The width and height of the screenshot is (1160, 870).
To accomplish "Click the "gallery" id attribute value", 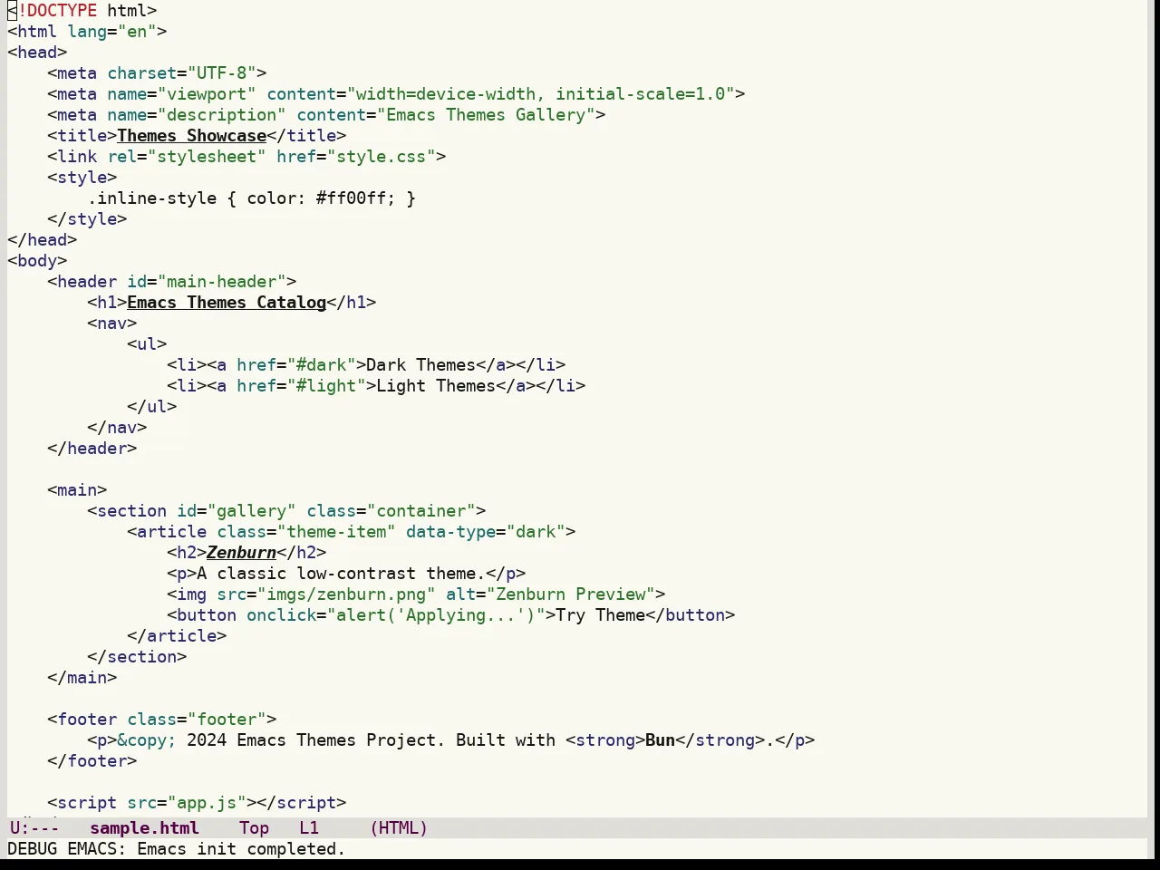I will pyautogui.click(x=251, y=511).
